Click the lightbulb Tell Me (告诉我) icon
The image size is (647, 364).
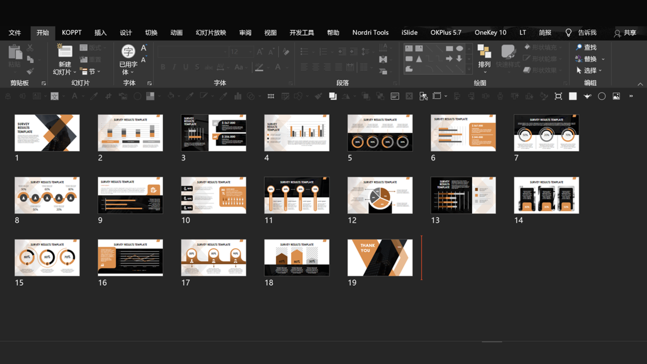click(569, 32)
